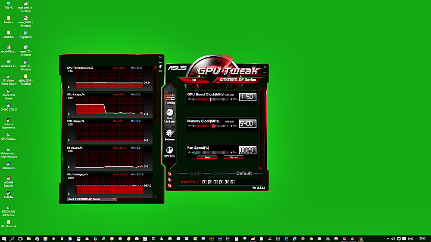Click GPU Tweak scrollbar up arrow
This screenshot has width=431, height=242.
261,90
